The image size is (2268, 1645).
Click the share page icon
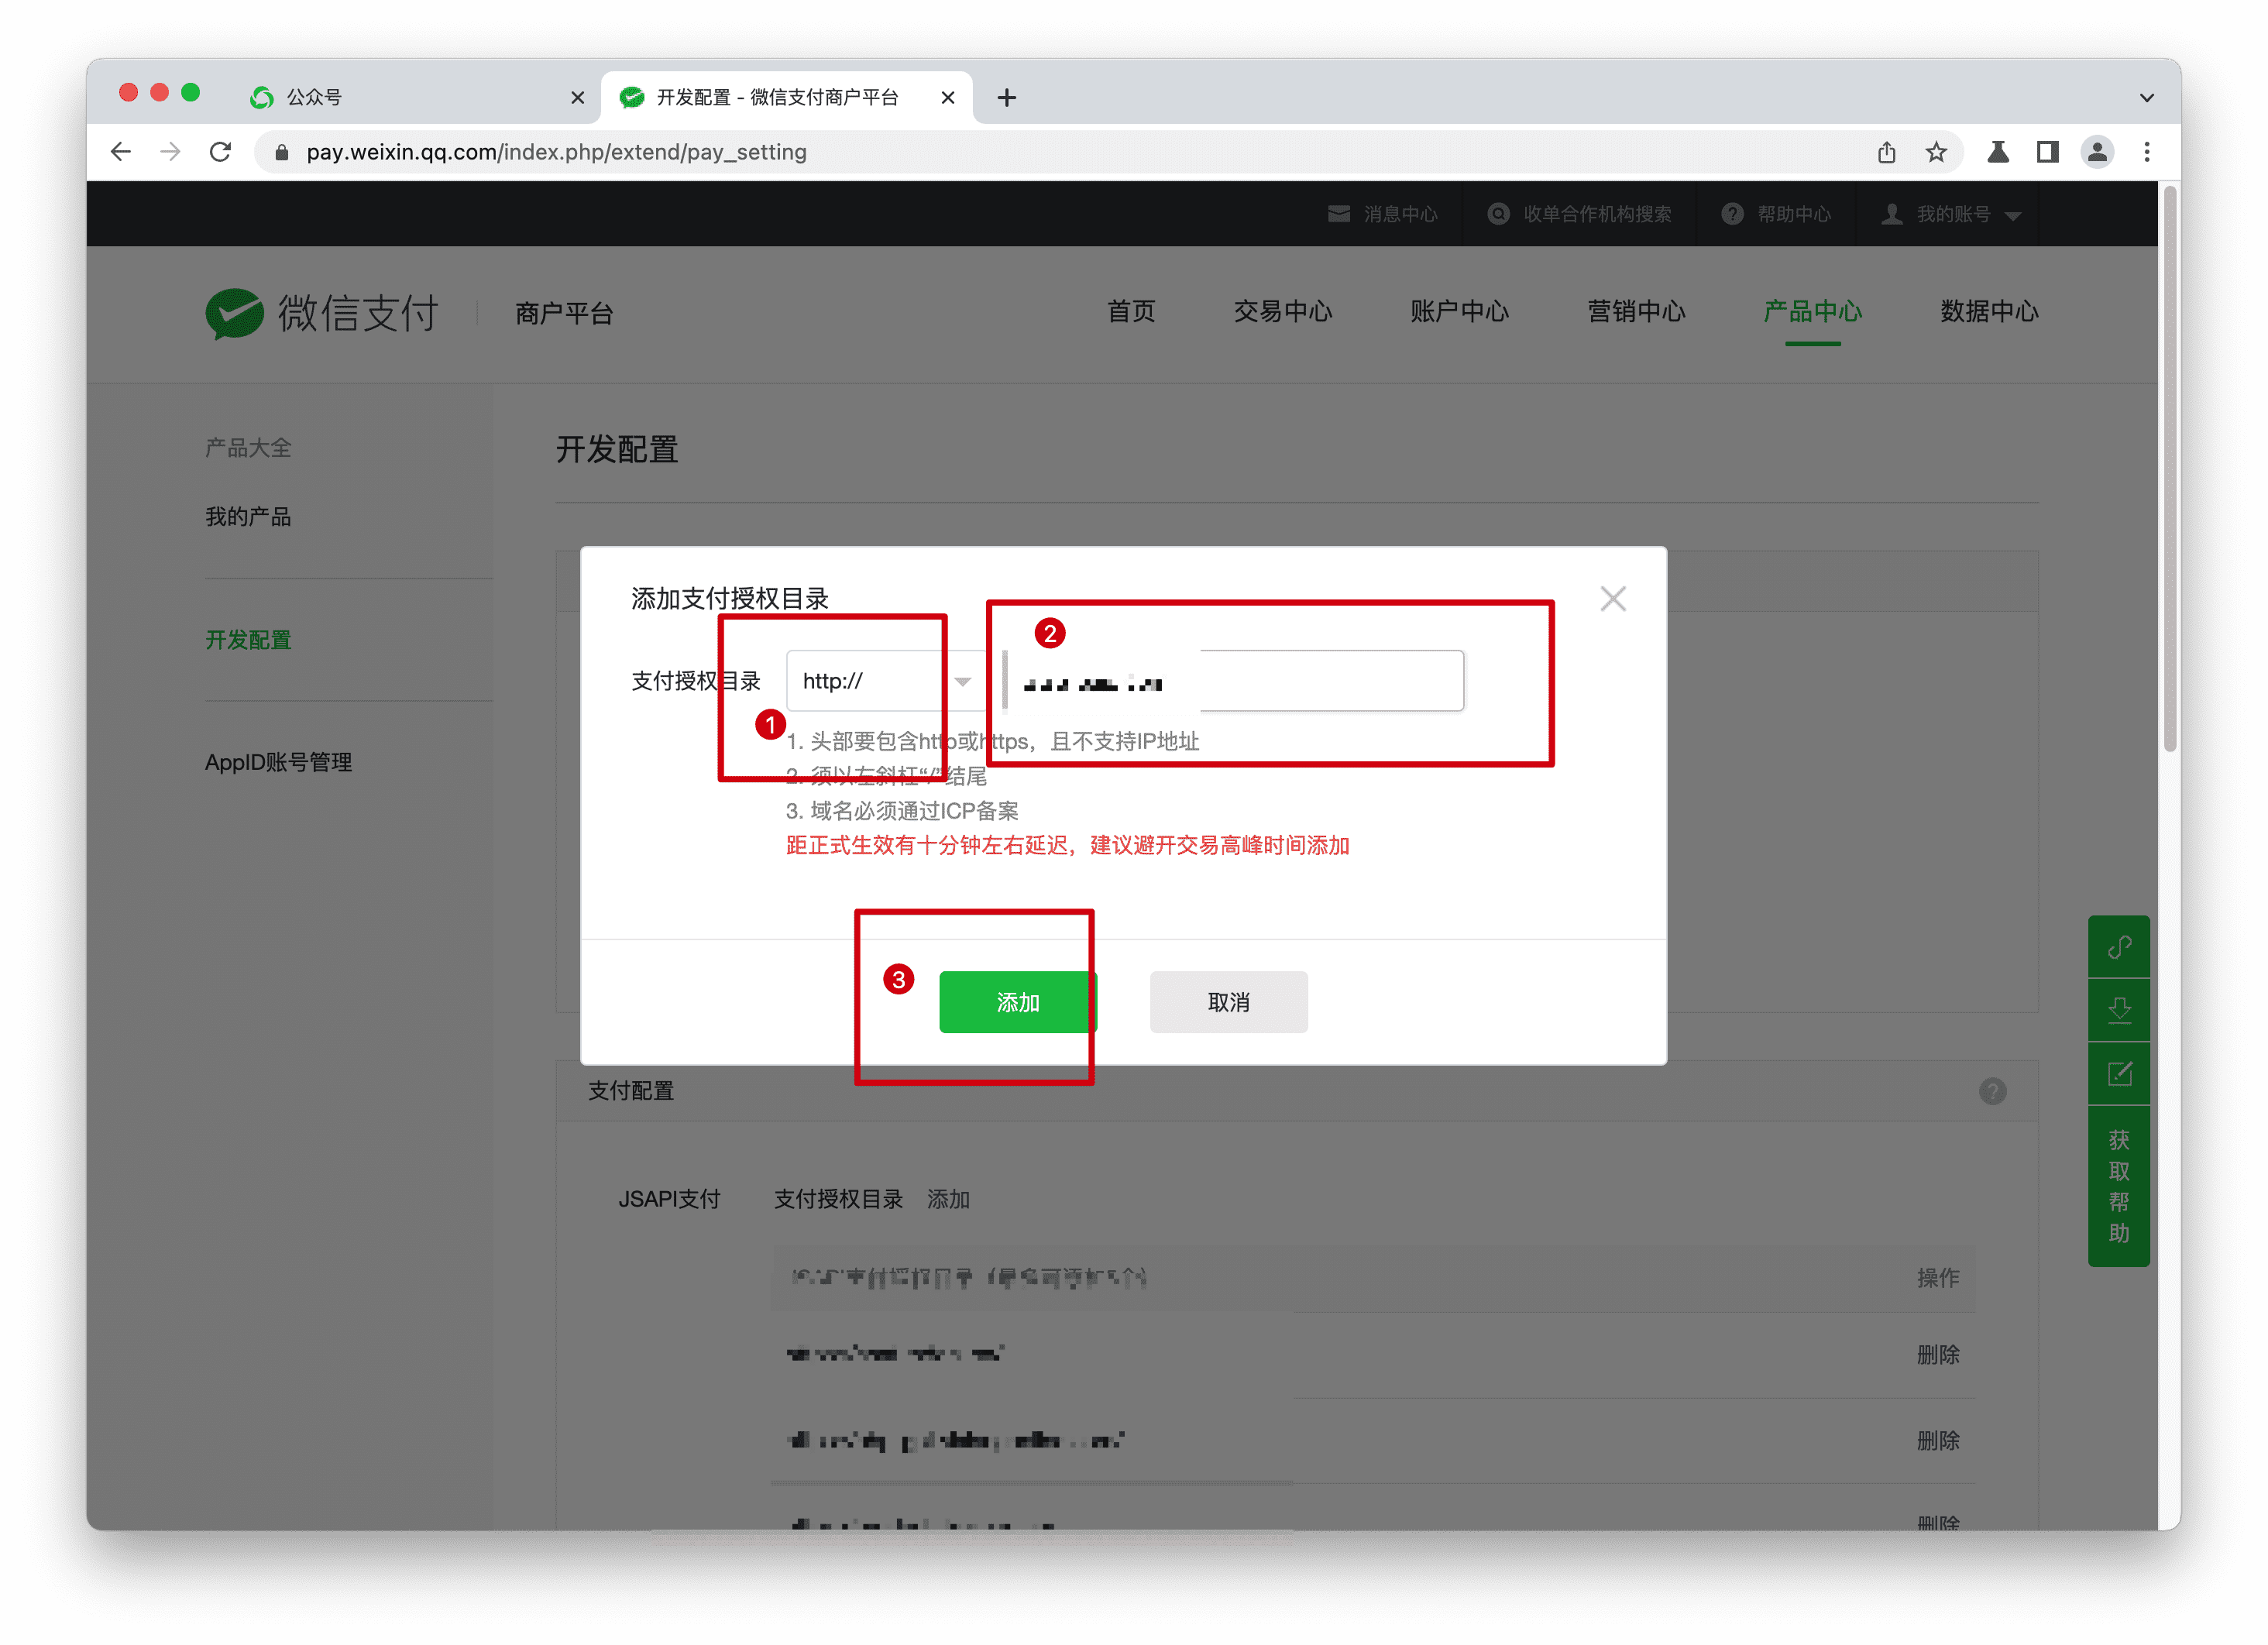[1886, 152]
